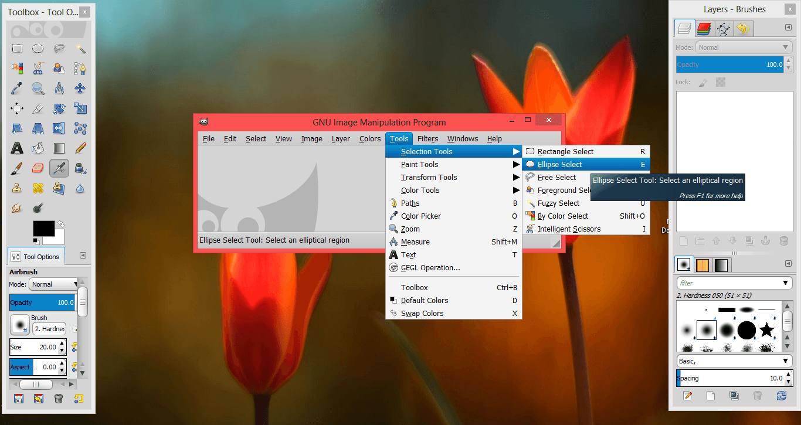The height and width of the screenshot is (425, 801).
Task: Switch to the Channels tab
Action: tap(704, 28)
